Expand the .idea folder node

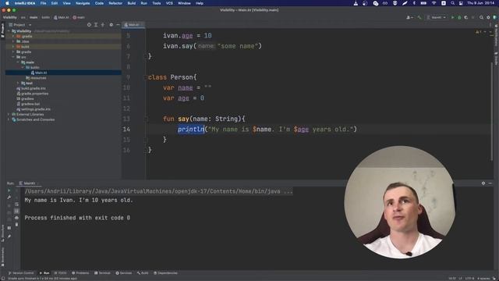point(13,41)
